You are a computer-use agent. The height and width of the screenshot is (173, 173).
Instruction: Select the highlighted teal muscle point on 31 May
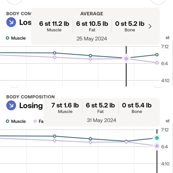[157, 138]
